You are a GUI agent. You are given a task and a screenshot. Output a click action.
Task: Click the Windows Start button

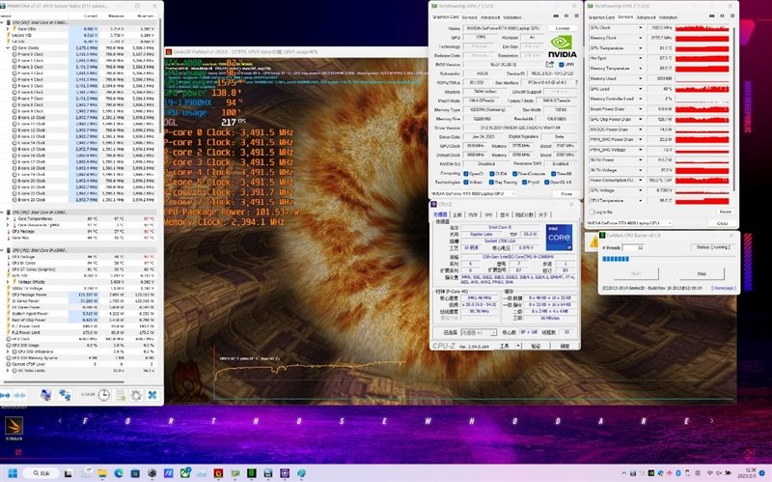coord(11,472)
